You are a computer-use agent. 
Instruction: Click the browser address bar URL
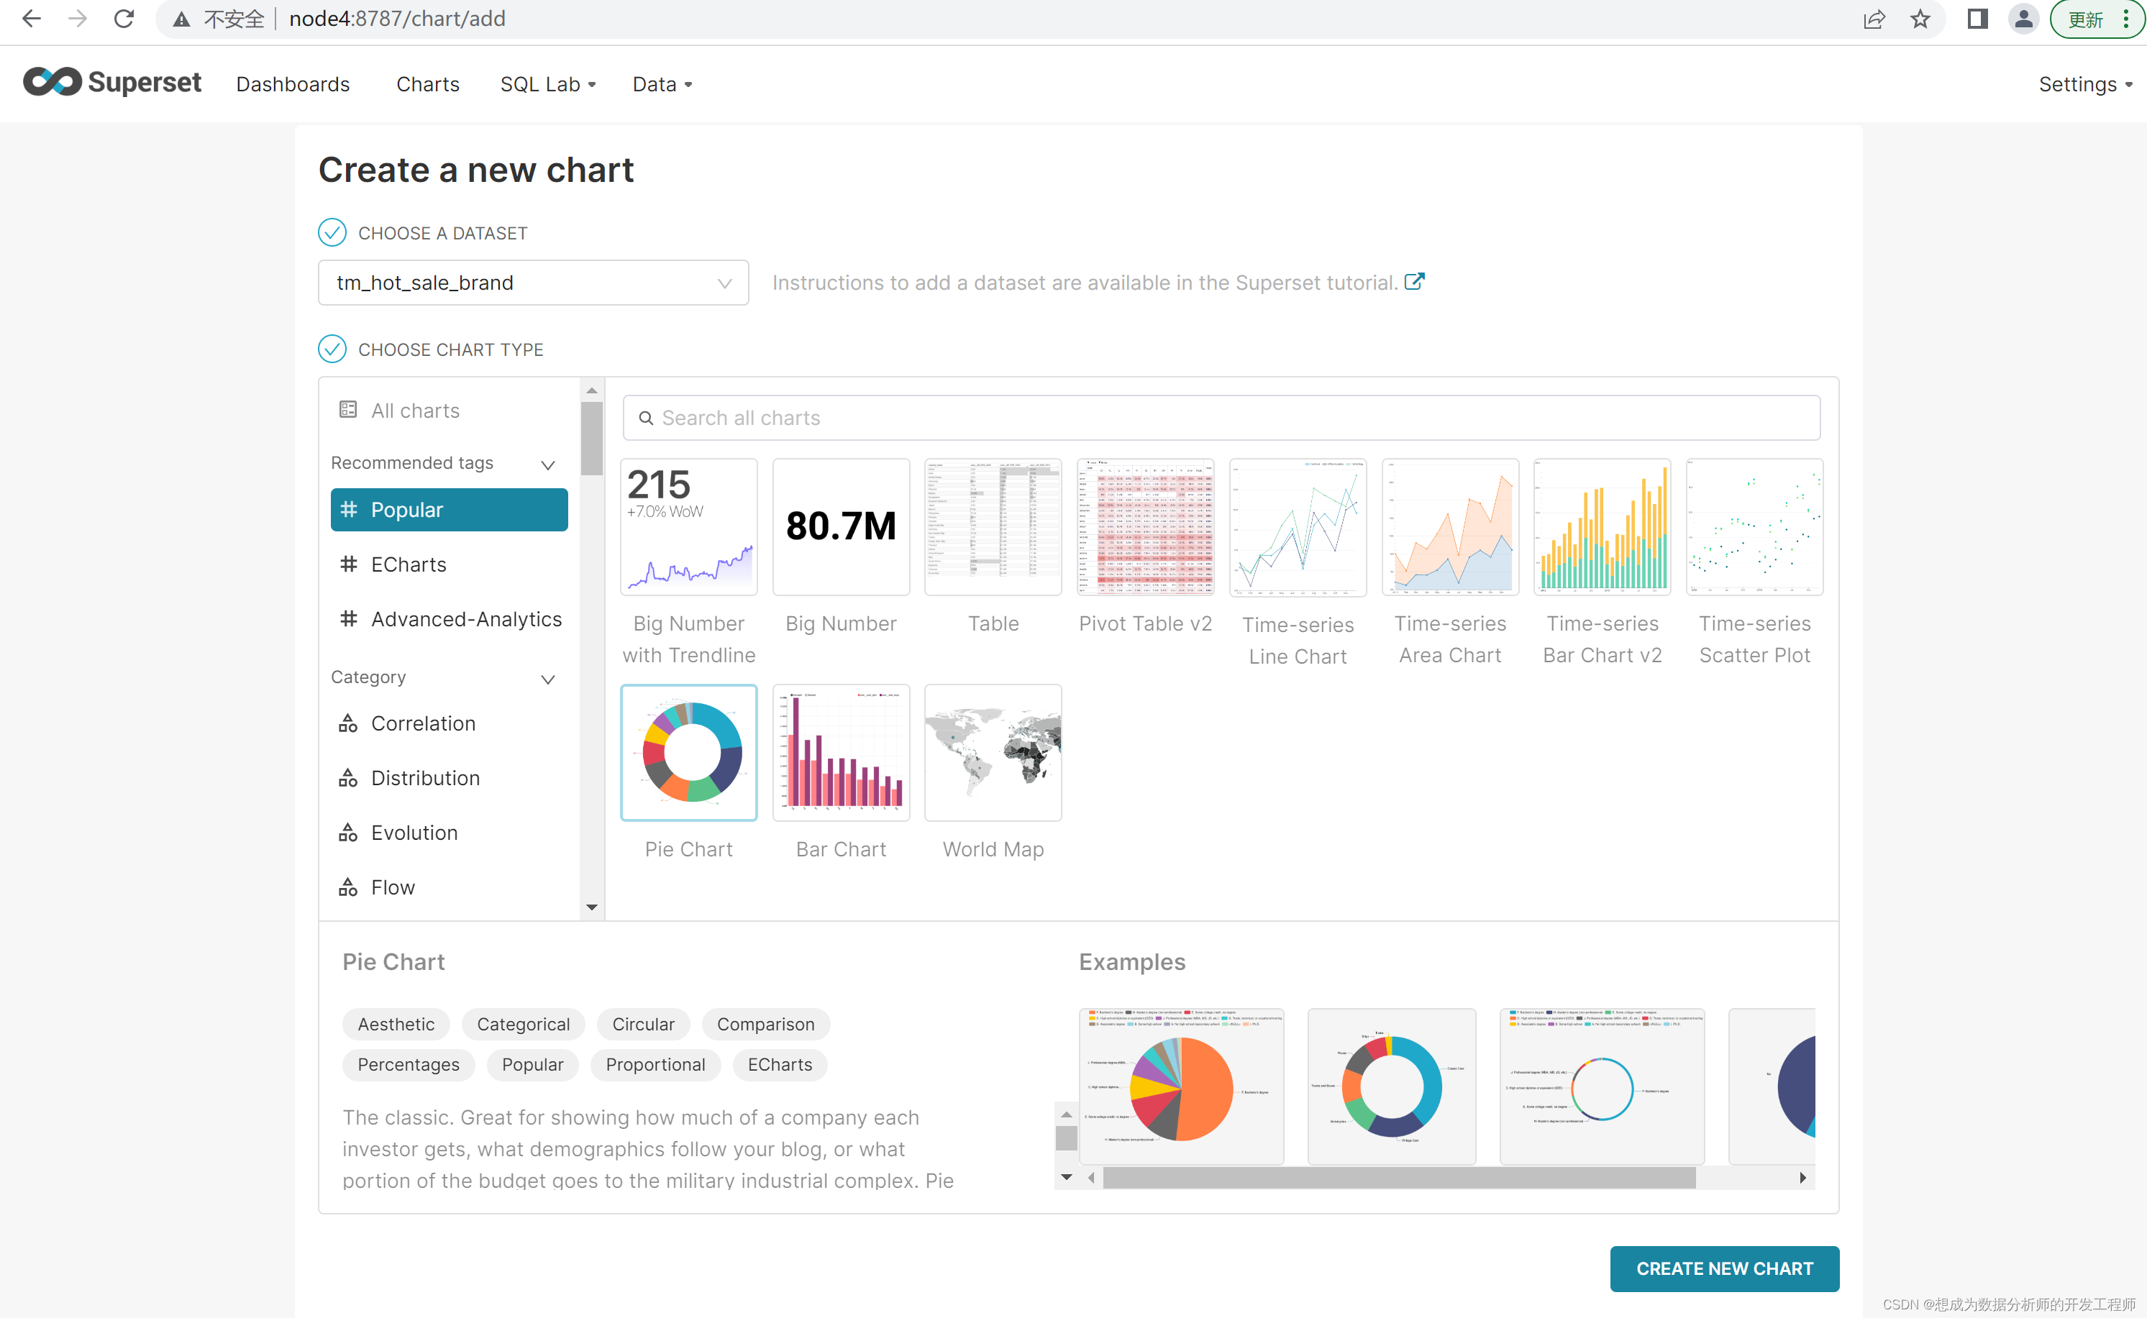point(398,18)
